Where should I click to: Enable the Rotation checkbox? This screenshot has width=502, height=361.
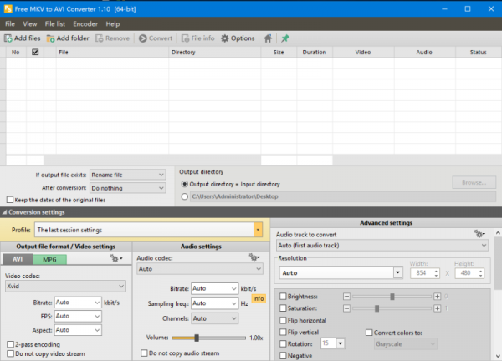pos(283,344)
